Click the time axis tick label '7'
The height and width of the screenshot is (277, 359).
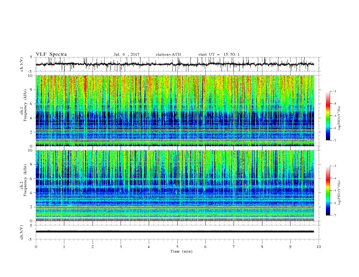[233, 247]
